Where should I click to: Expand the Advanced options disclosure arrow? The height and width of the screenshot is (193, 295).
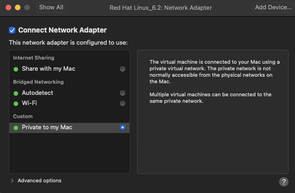pyautogui.click(x=12, y=180)
